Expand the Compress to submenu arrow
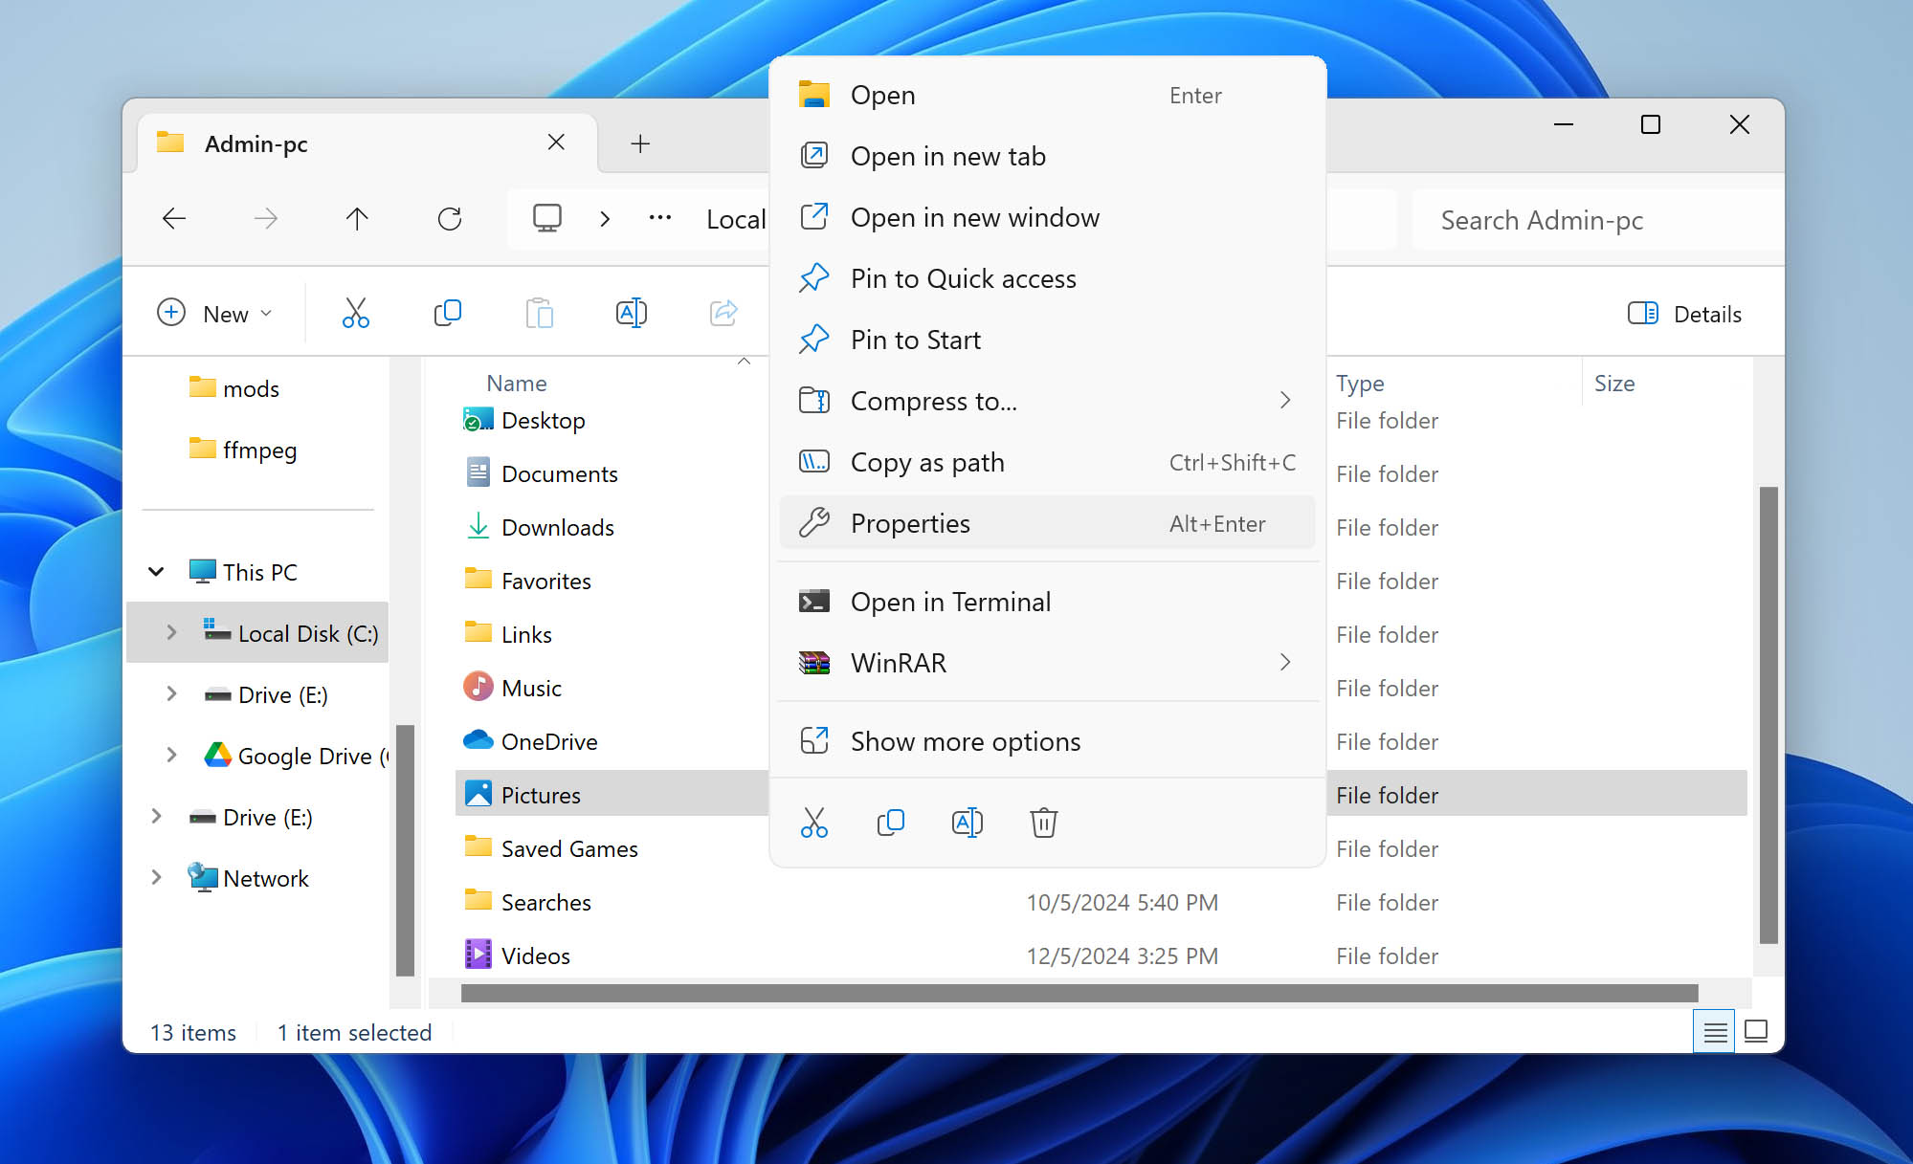 point(1285,401)
